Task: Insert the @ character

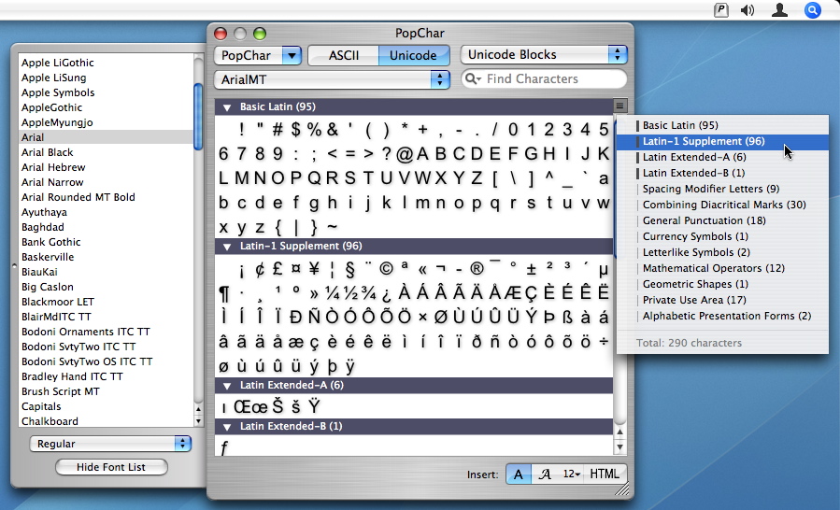Action: point(405,154)
